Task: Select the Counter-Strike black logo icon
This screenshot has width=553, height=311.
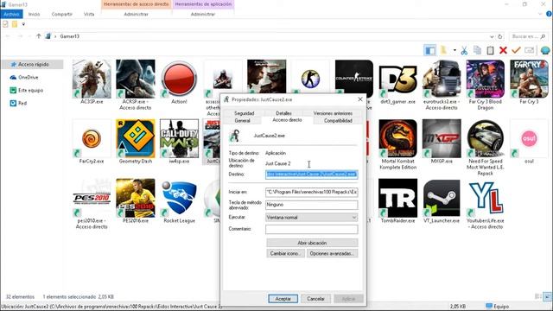Action: [354, 78]
